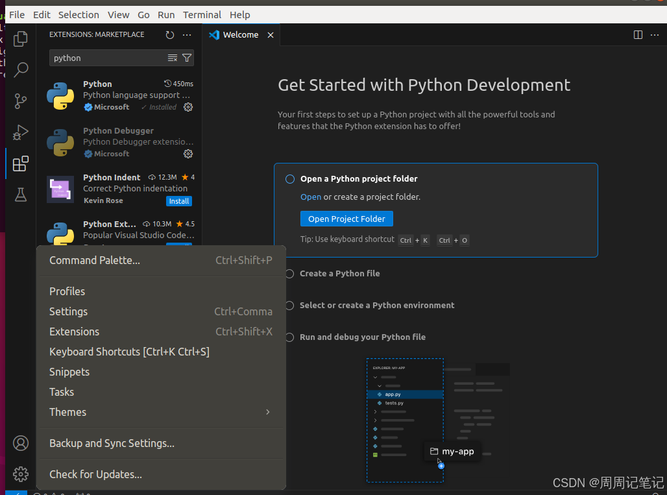The image size is (667, 495).
Task: Open the Testing flask view
Action: pyautogui.click(x=20, y=195)
